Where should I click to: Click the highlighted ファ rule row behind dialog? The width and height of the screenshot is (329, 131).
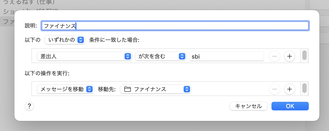(x=7, y=22)
